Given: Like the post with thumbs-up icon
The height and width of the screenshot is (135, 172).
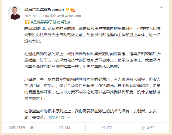Looking at the screenshot, I should 143,128.
